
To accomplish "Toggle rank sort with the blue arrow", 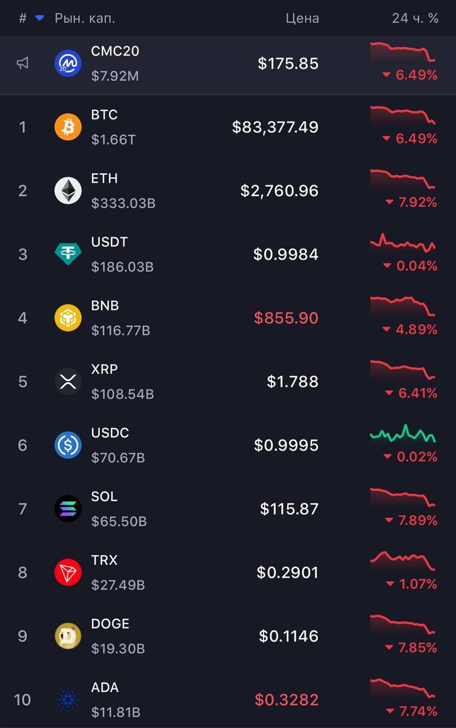I will [40, 18].
